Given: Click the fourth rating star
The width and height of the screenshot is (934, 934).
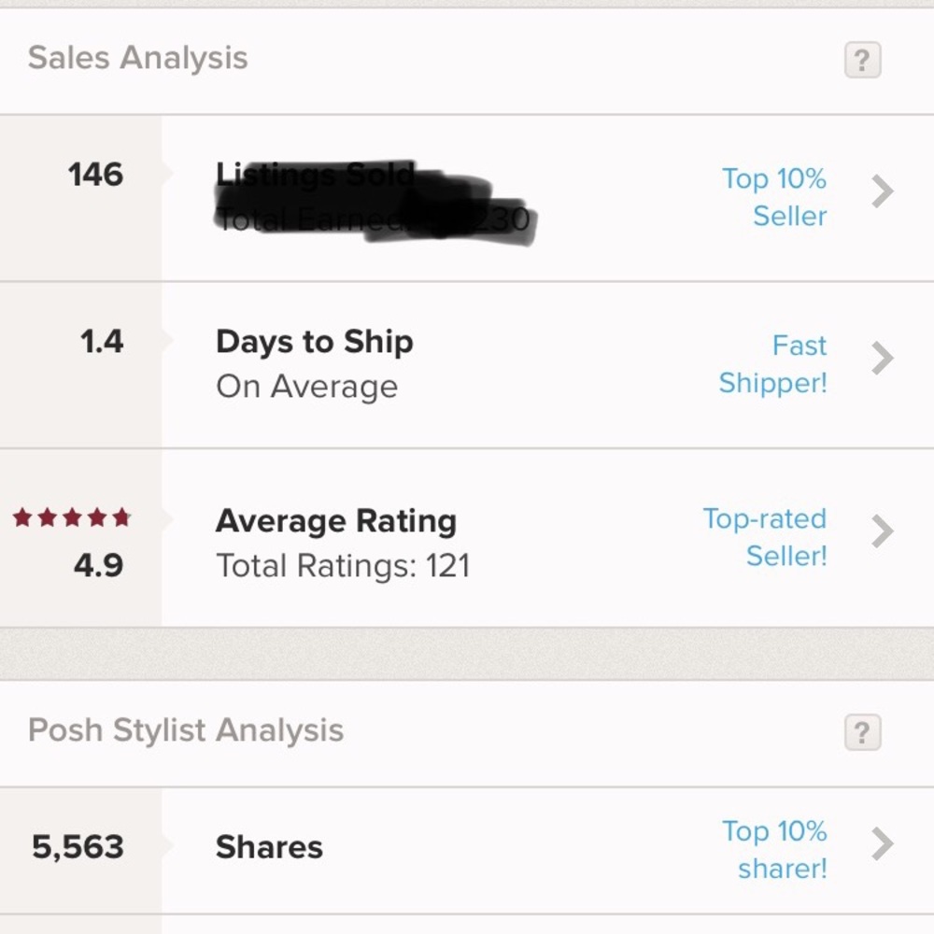Looking at the screenshot, I should (96, 515).
